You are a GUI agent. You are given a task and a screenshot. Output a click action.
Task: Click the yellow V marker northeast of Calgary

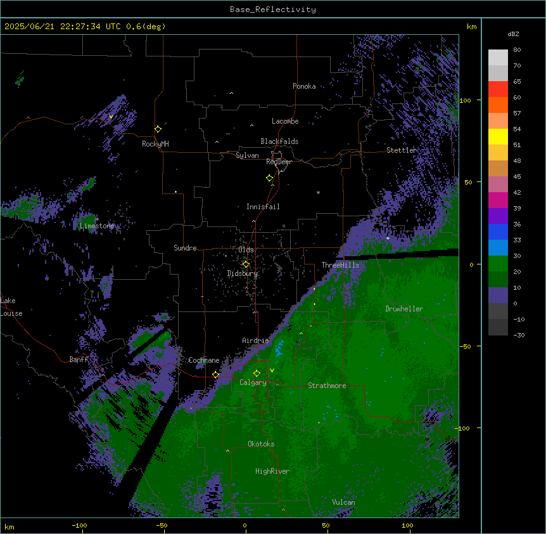272,370
